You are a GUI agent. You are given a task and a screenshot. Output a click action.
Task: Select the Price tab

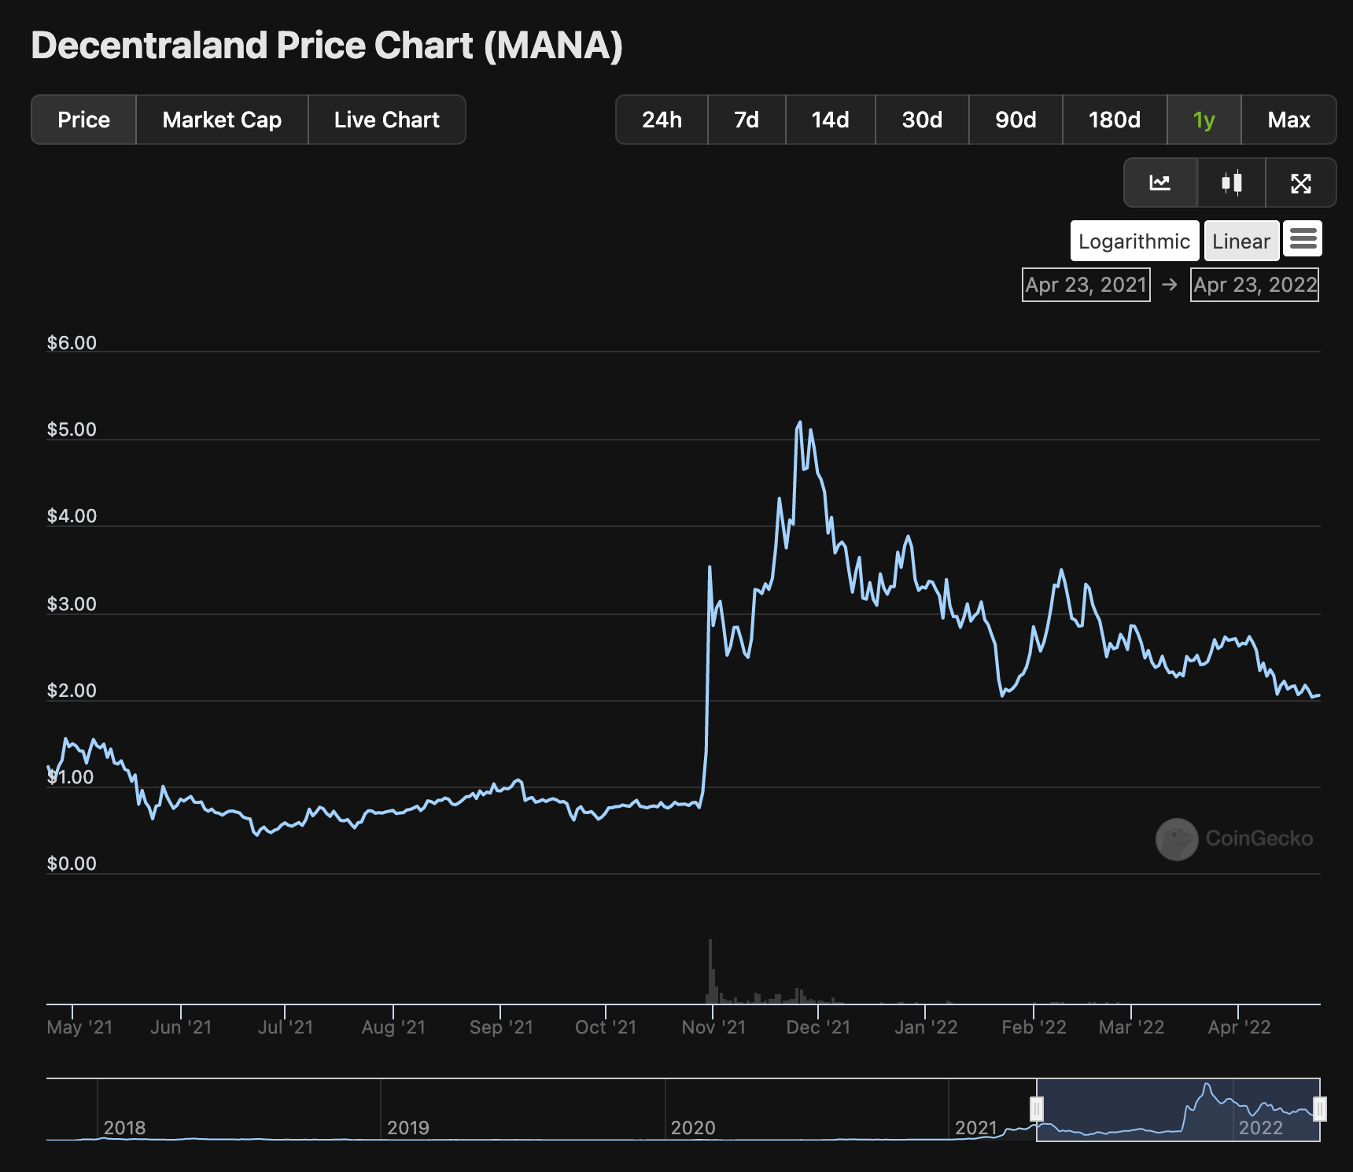point(83,120)
